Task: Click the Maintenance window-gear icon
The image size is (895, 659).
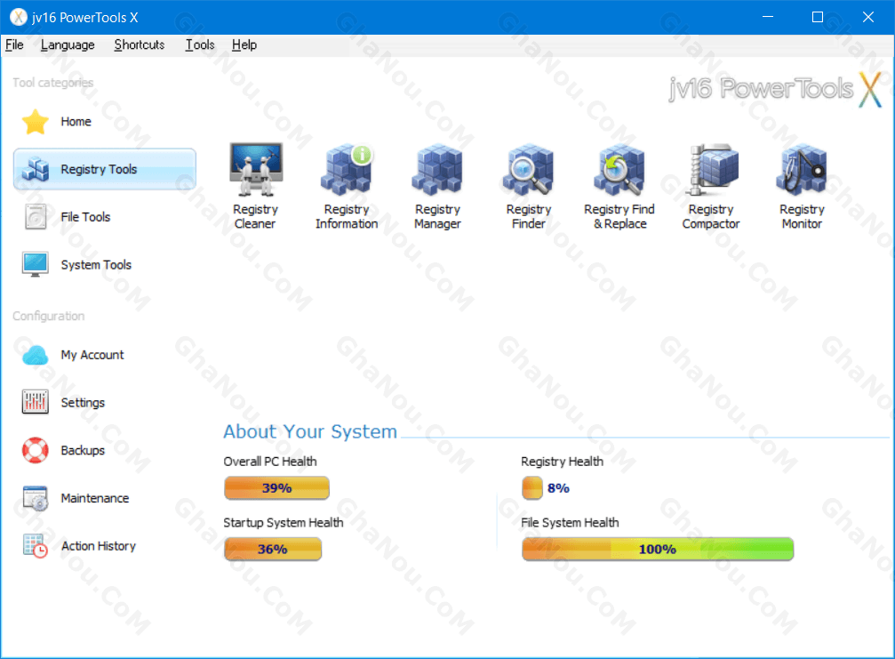Action: (x=36, y=498)
